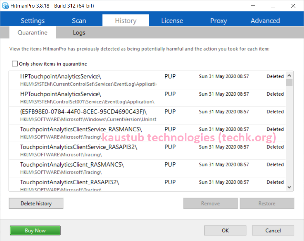Image resolution: width=304 pixels, height=241 pixels.
Task: Minimize the HitmanPro window
Action: 253,6
